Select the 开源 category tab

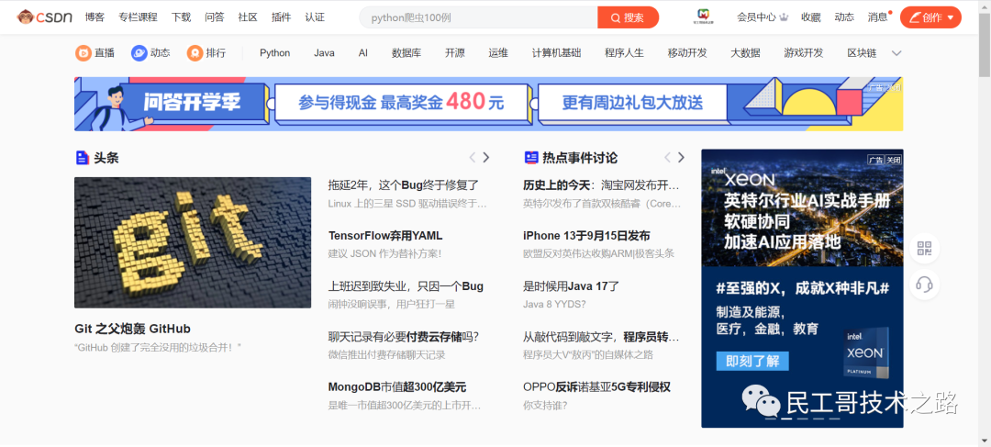tap(455, 53)
